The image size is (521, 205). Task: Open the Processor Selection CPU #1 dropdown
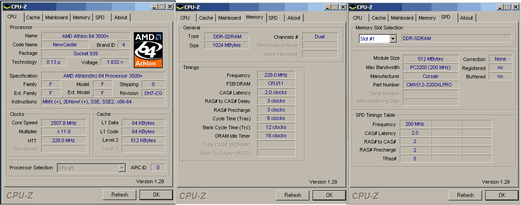[x=122, y=168]
